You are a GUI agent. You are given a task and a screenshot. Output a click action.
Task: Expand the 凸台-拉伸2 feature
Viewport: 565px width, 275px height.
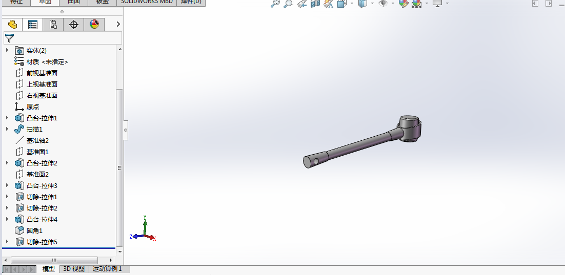(x=7, y=163)
